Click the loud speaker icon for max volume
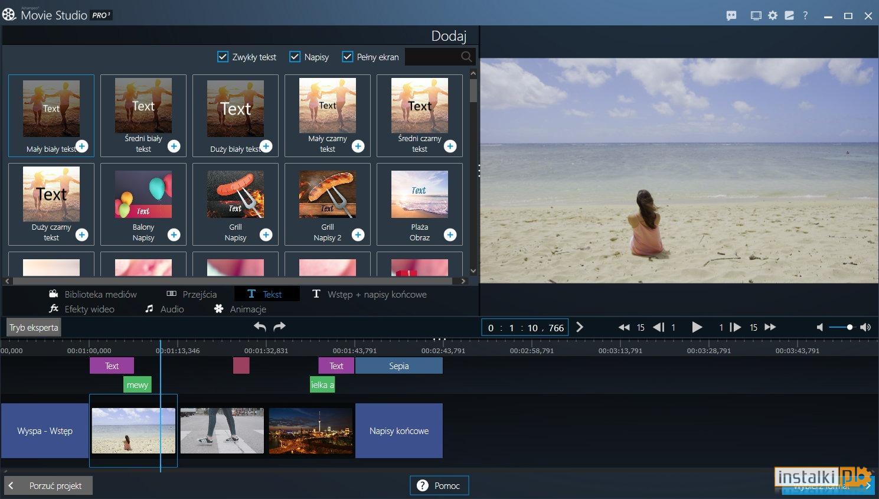 pos(865,327)
